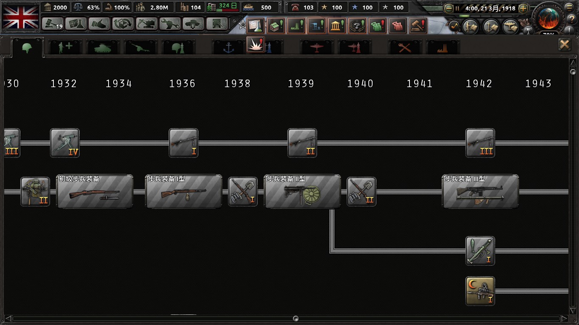Switch to the support companies tab
The height and width of the screenshot is (325, 579).
tap(65, 47)
